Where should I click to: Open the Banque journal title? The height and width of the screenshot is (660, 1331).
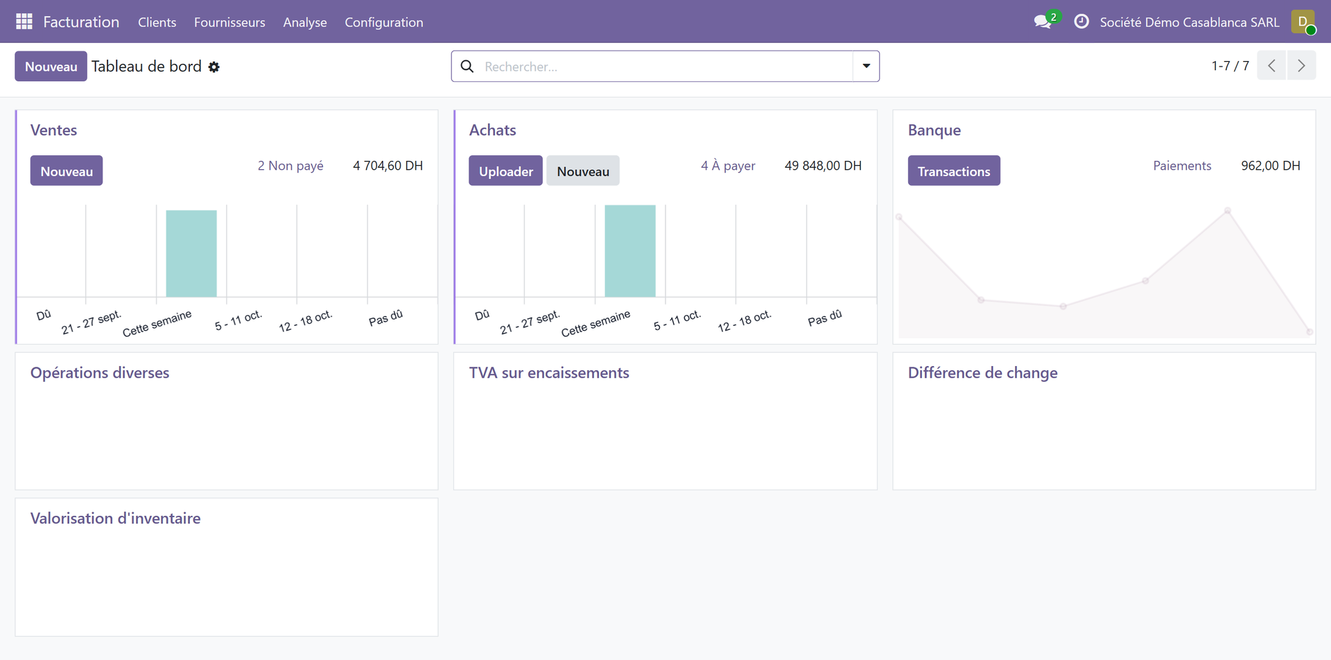(x=934, y=130)
